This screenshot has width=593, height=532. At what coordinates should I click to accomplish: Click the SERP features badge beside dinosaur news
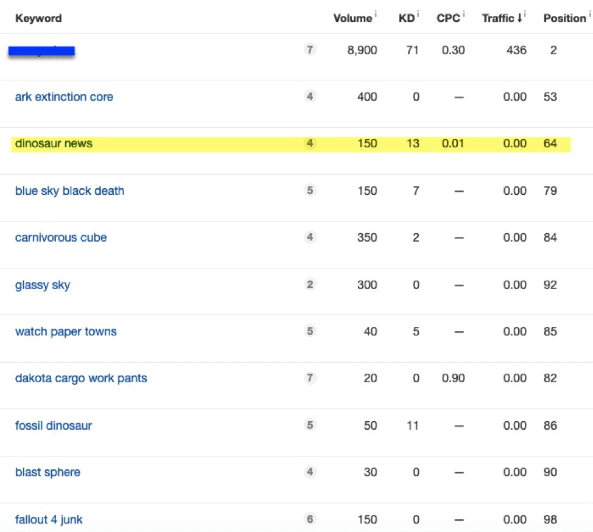click(310, 144)
